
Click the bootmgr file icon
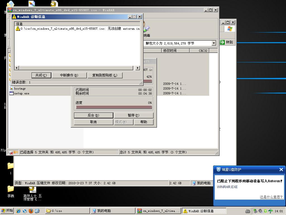tap(11, 89)
